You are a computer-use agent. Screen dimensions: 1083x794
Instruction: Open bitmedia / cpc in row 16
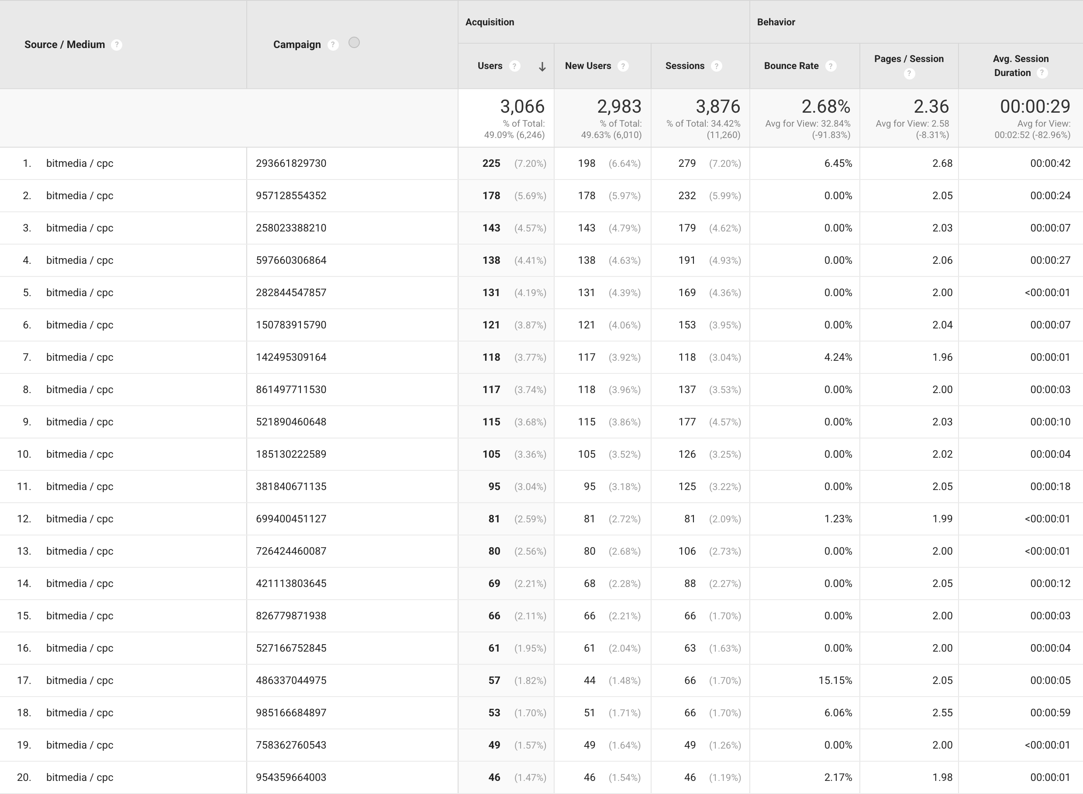click(80, 648)
